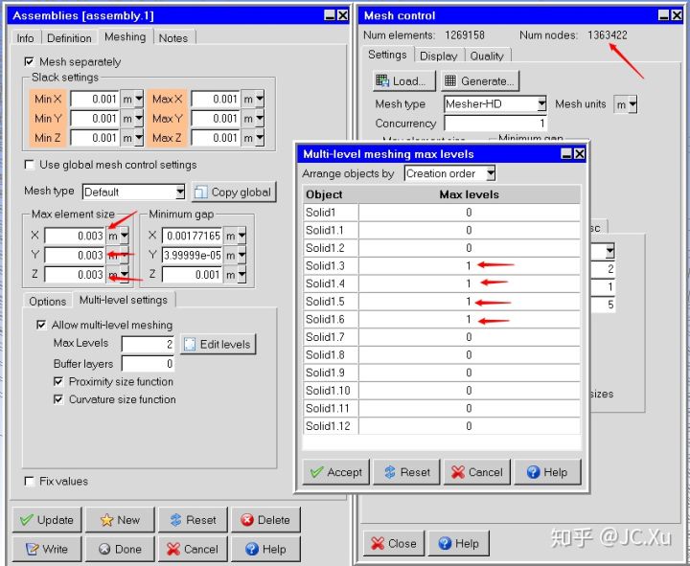The width and height of the screenshot is (690, 566).
Task: Switch to Display tab in Mesh control
Action: coord(438,56)
